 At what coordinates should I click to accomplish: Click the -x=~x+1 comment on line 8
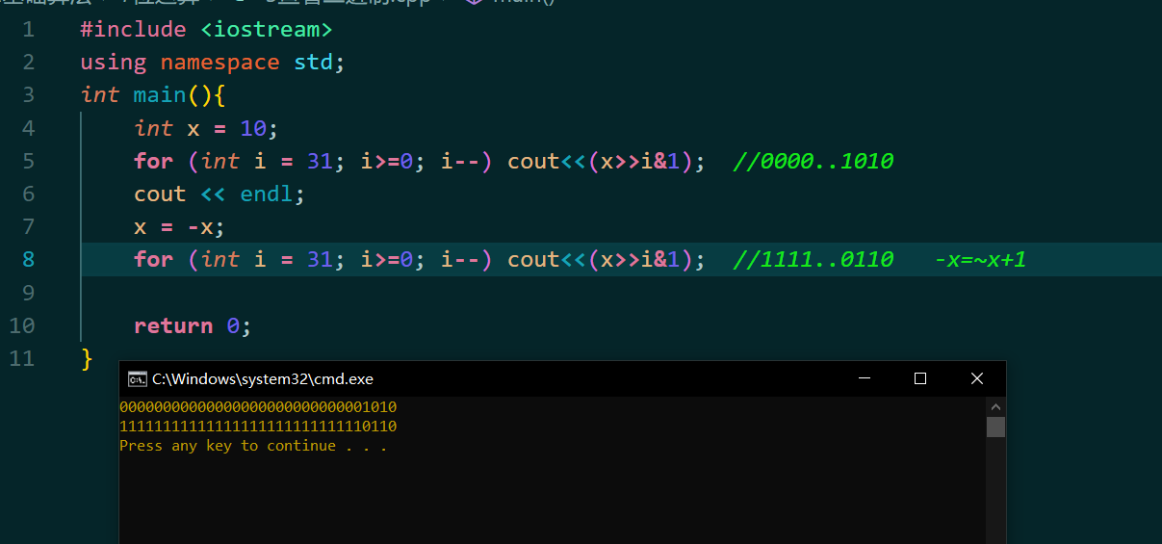coord(980,259)
